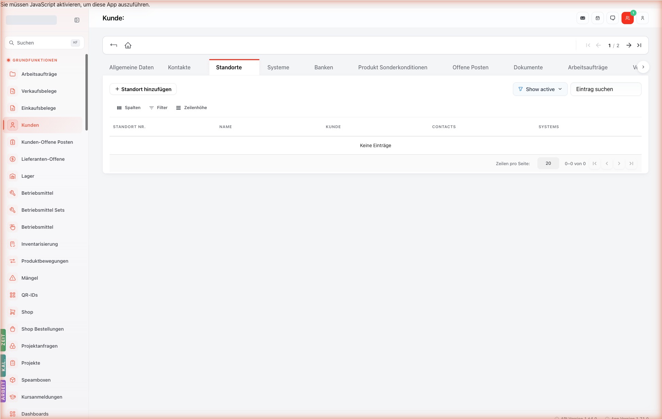Click the red users notification icon

coord(628,18)
